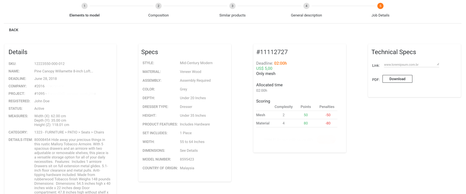Download the Technical Specs PDF
Screen dimensions: 466x194
[x=397, y=79]
